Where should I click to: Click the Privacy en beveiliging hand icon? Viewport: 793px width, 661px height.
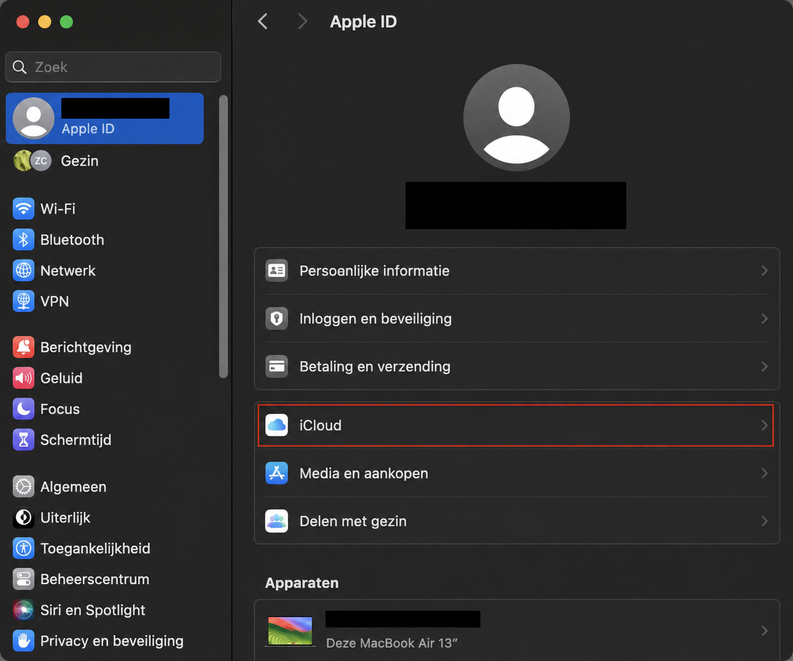point(24,641)
